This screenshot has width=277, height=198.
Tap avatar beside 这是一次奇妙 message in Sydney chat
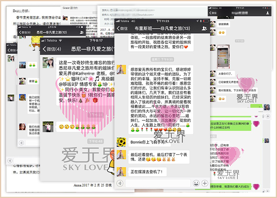(48, 63)
